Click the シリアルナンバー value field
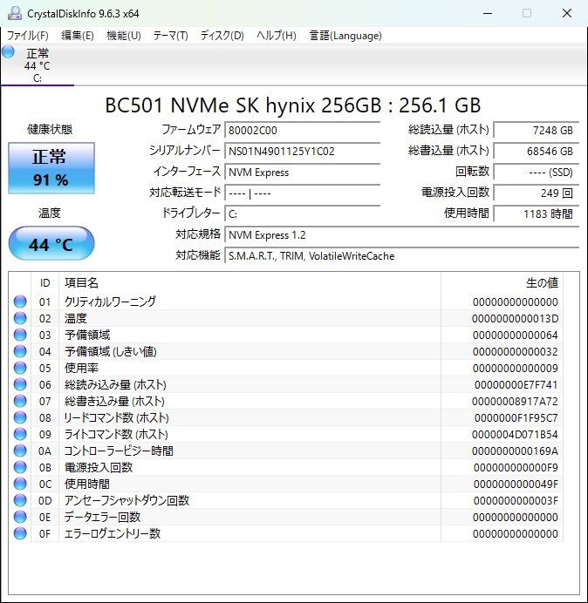Viewport: 588px width, 603px height. tap(303, 151)
